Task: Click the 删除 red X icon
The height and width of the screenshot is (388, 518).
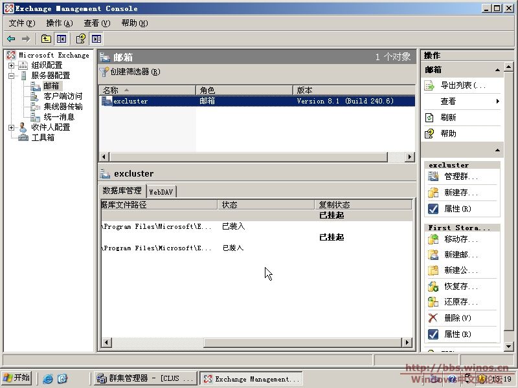Action: tap(433, 318)
